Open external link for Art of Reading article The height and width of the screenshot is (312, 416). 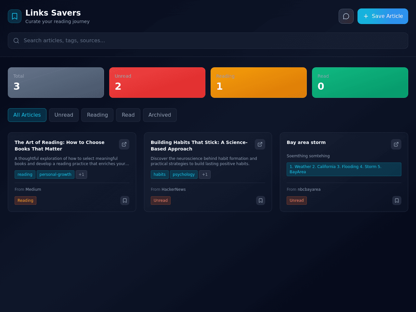click(x=124, y=144)
